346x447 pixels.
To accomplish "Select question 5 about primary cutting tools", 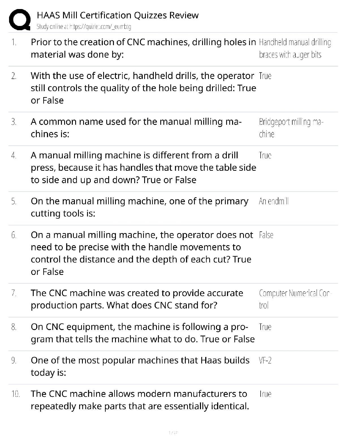I will coord(139,207).
